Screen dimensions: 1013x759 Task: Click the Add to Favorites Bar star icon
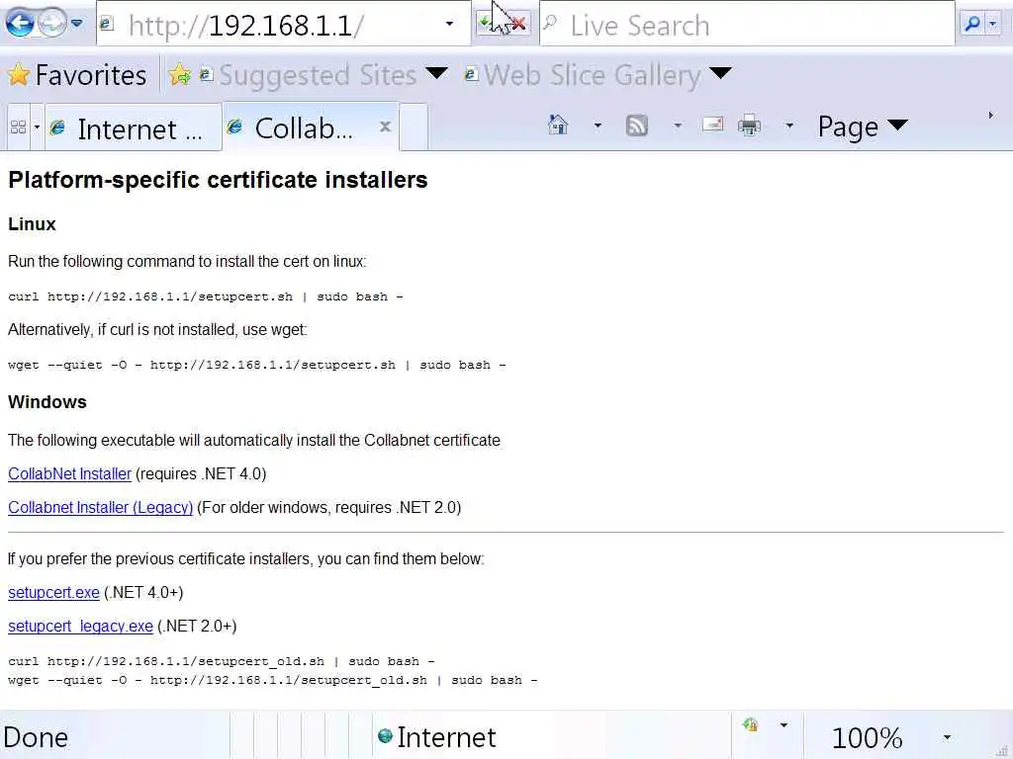click(180, 75)
